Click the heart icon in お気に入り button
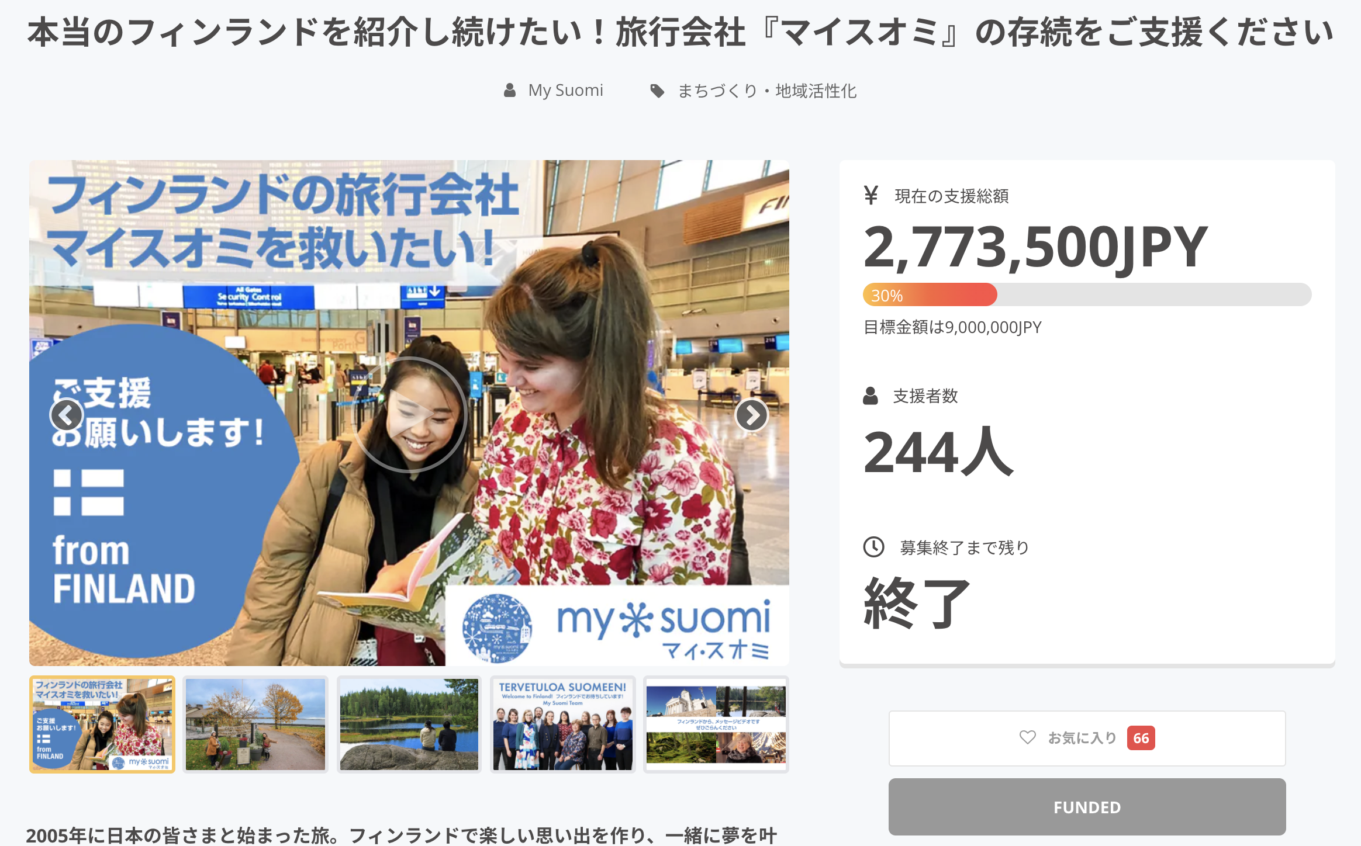The width and height of the screenshot is (1361, 846). (1027, 737)
